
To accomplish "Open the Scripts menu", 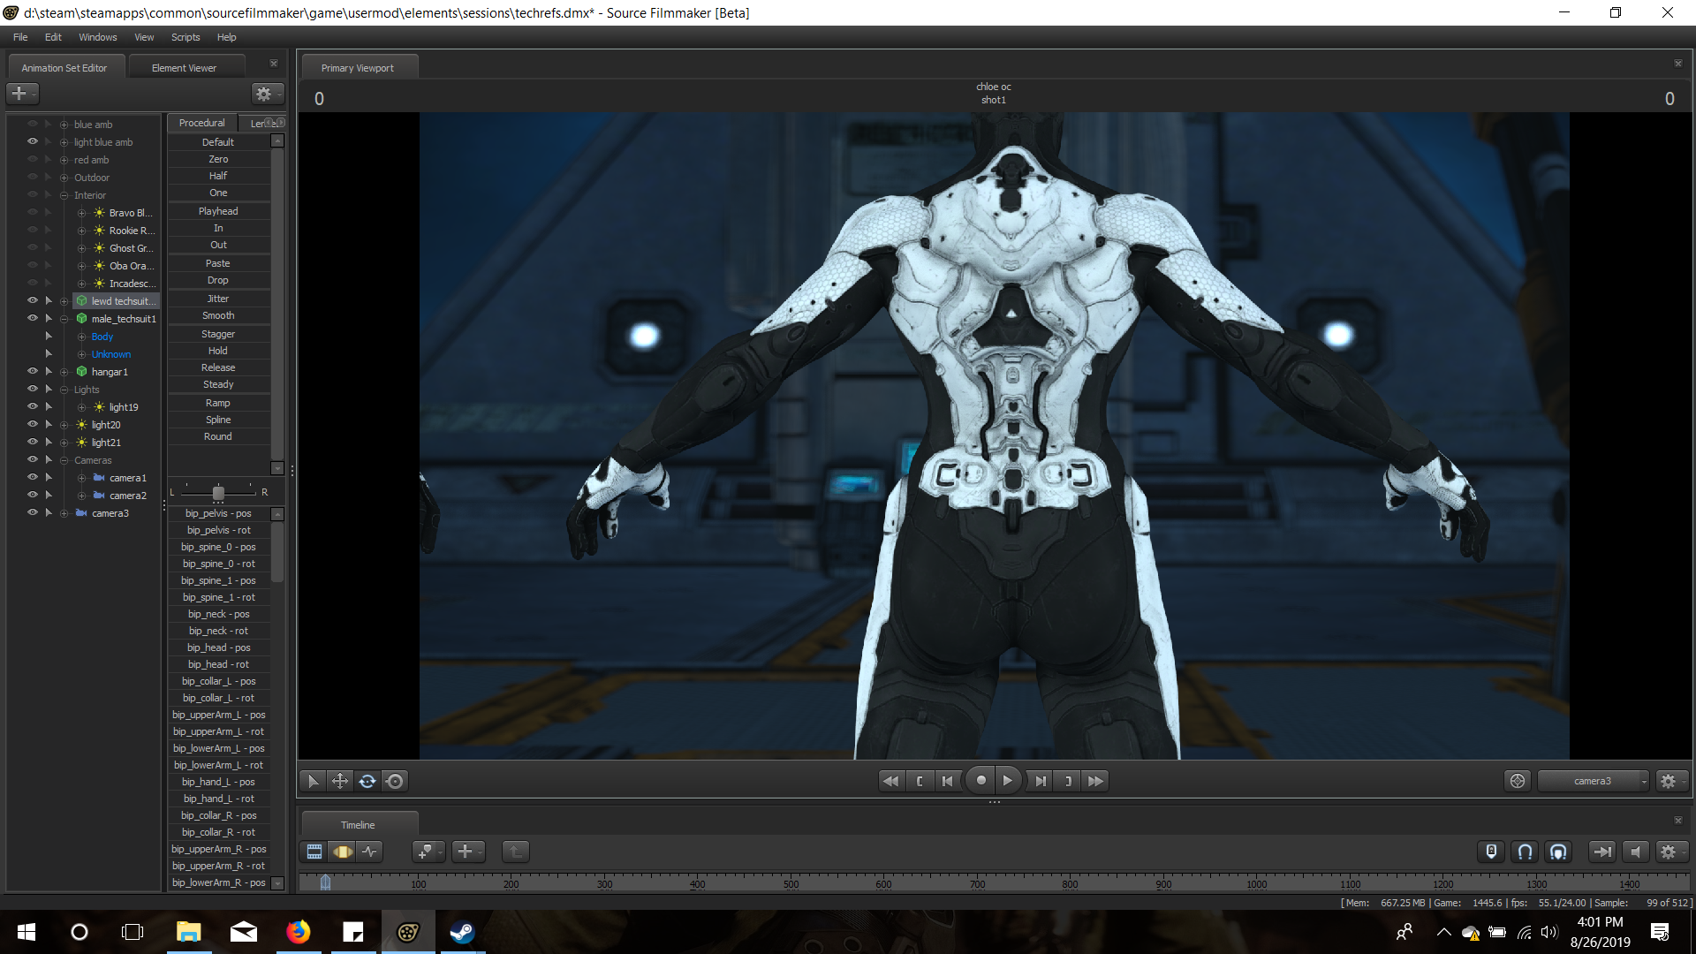I will 185,37.
